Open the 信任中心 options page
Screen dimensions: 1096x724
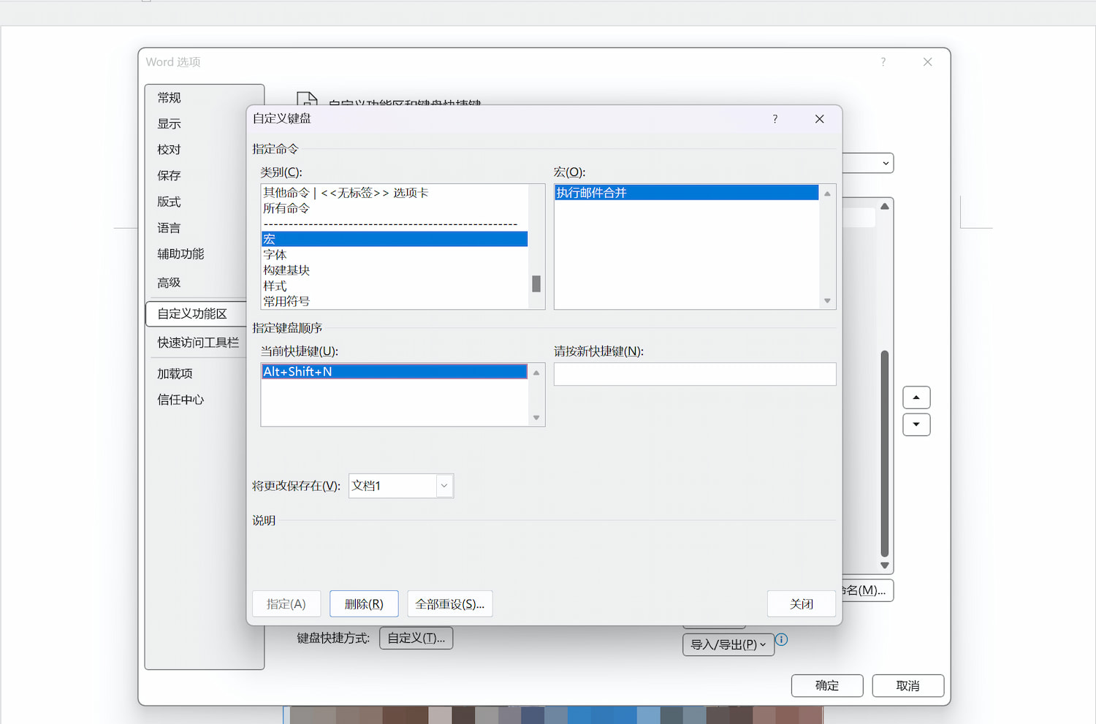coord(180,400)
